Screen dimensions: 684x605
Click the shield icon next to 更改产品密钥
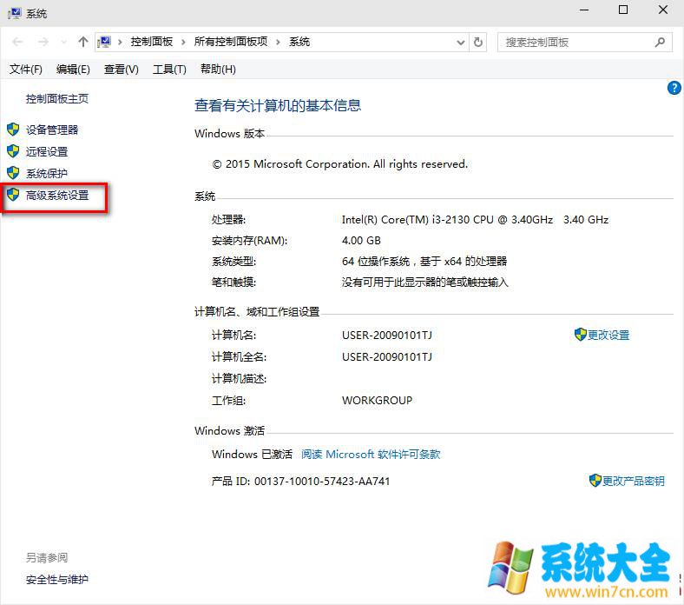click(595, 481)
